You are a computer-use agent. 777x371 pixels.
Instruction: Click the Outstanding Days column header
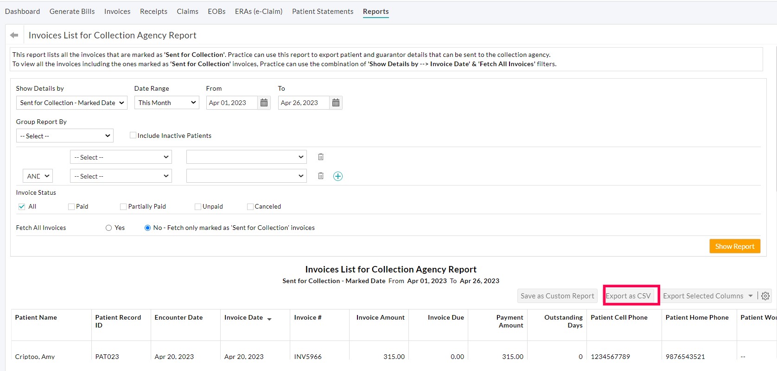(x=563, y=321)
